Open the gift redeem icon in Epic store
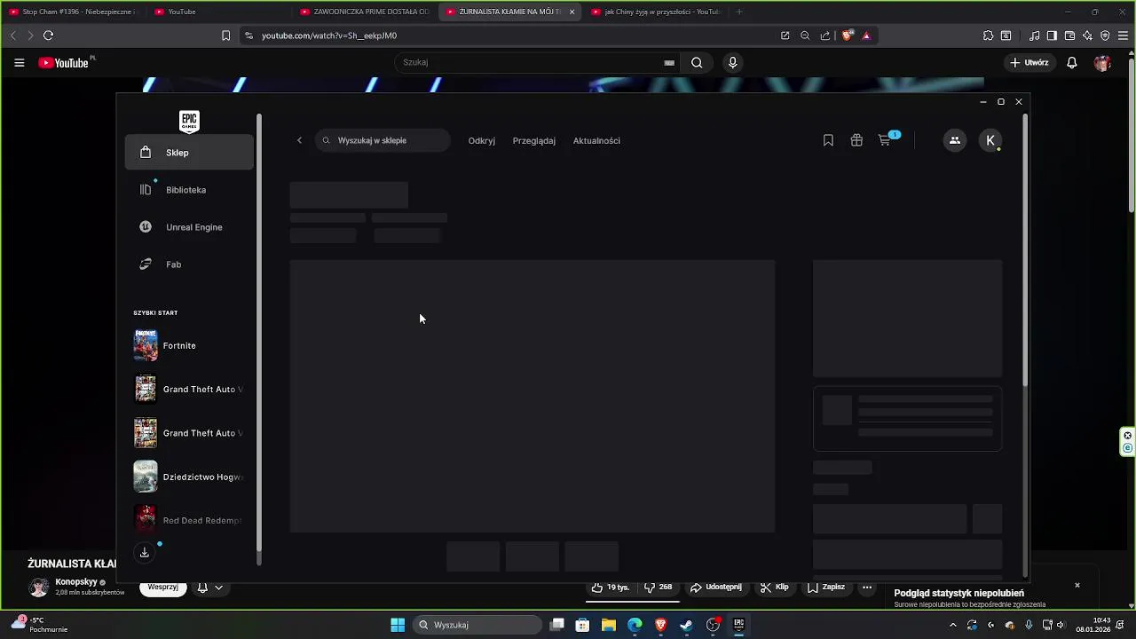 [856, 140]
